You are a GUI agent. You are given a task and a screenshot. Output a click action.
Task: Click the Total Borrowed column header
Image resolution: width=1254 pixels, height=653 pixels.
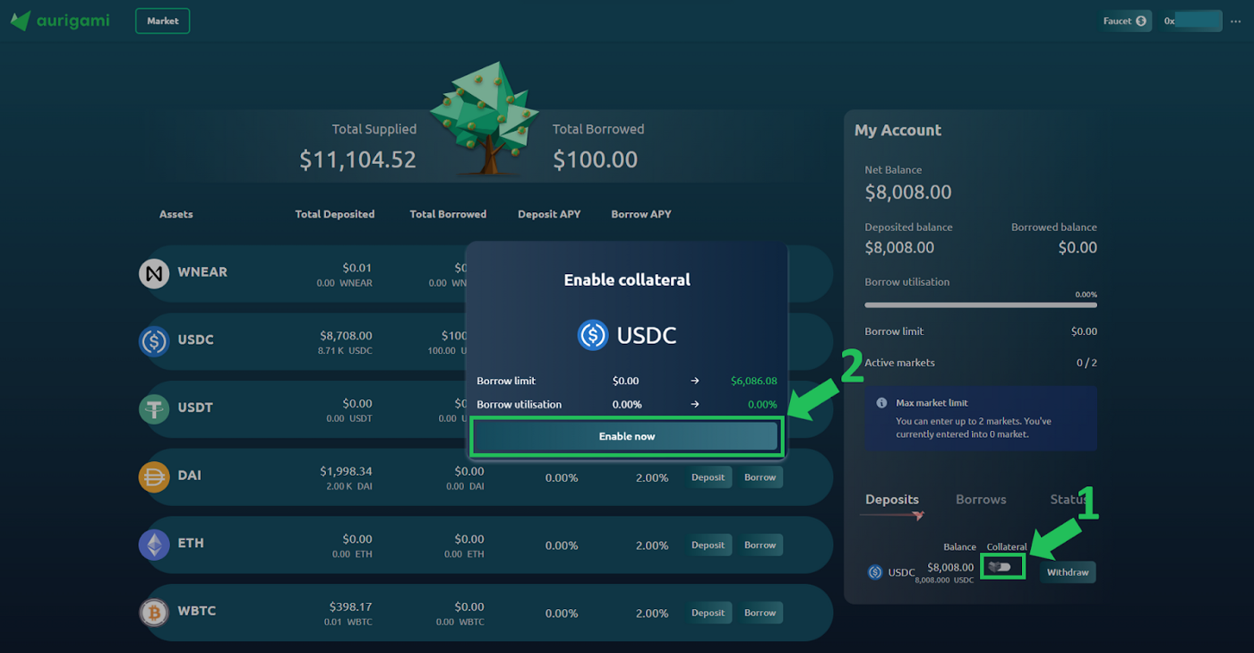[x=448, y=214]
